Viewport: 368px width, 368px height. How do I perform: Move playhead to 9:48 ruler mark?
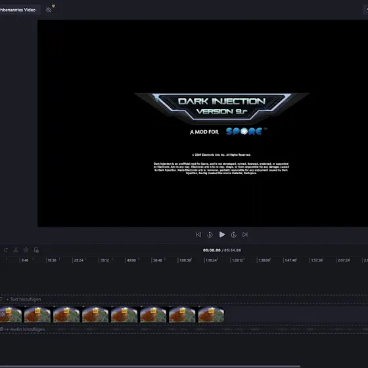click(25, 260)
